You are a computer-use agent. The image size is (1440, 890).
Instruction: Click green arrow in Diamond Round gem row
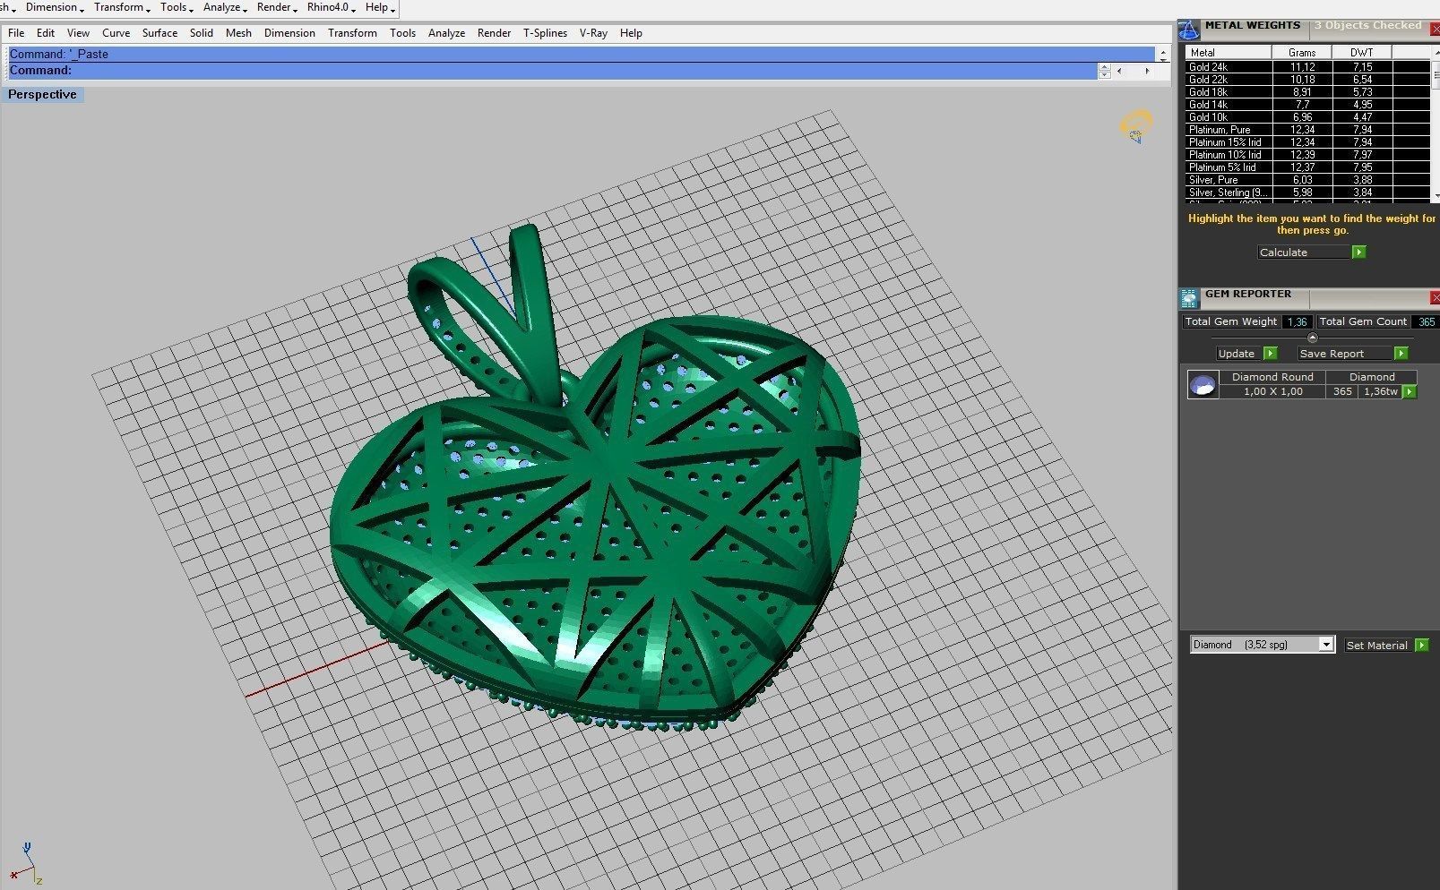pos(1410,392)
